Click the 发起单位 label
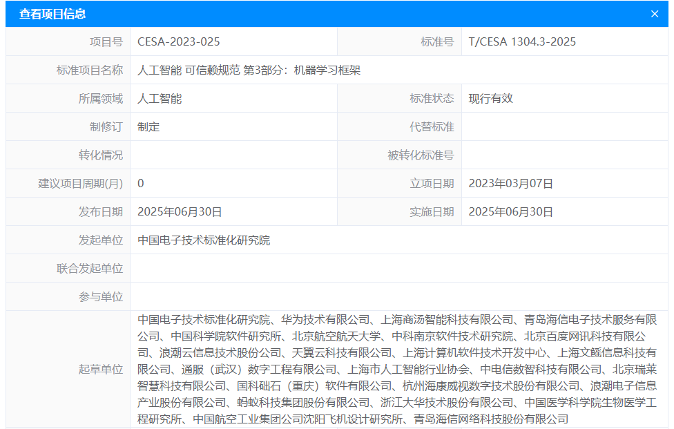674x429 pixels. pos(101,240)
